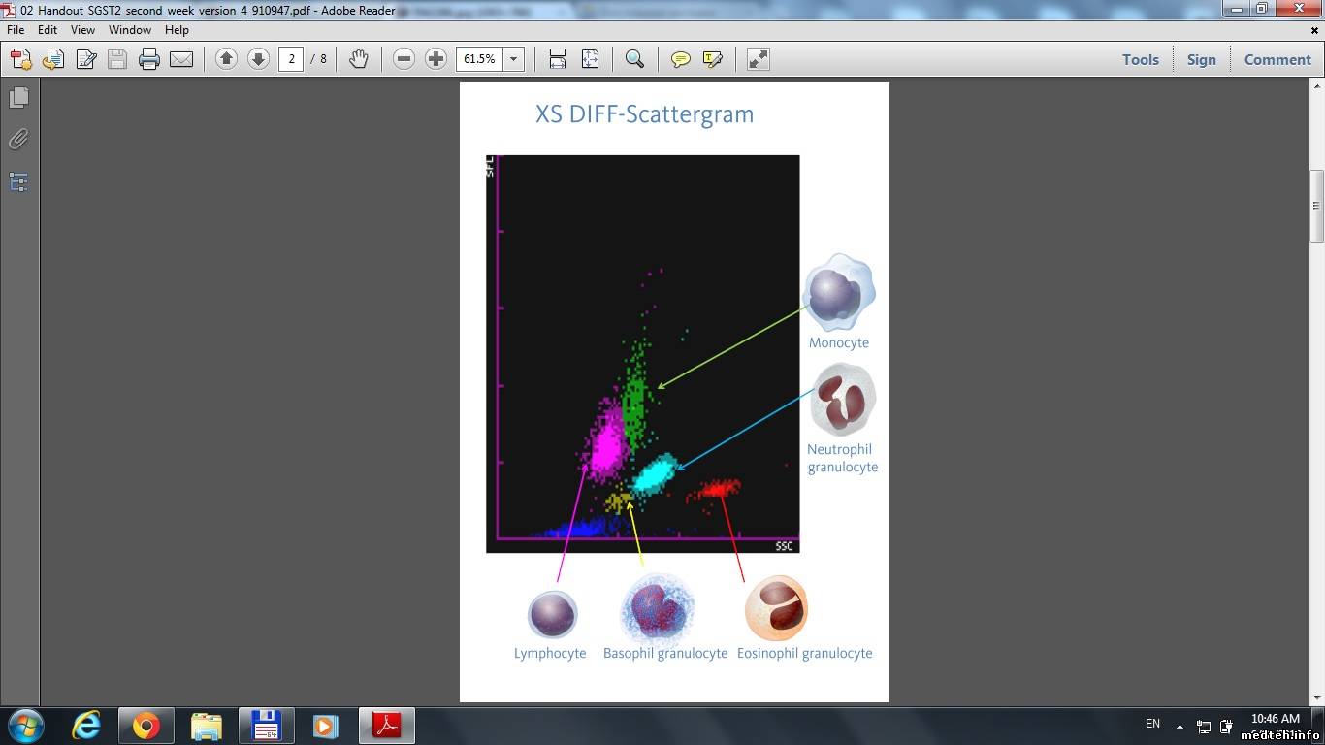This screenshot has height=745, width=1325.
Task: Zoom in with the plus button
Action: 436,59
